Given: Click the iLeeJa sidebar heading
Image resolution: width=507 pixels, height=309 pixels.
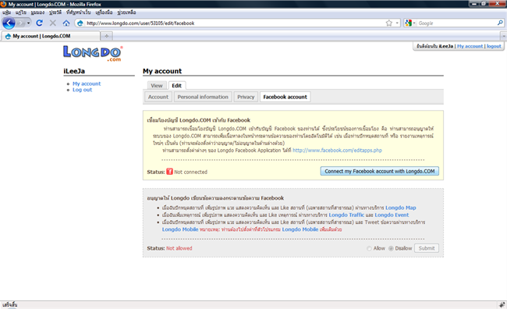Looking at the screenshot, I should click(x=74, y=71).
